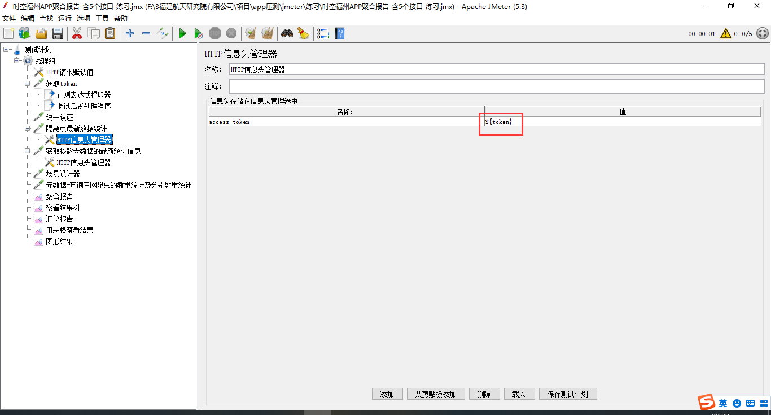
Task: Click the 删除 button
Action: tap(484, 394)
